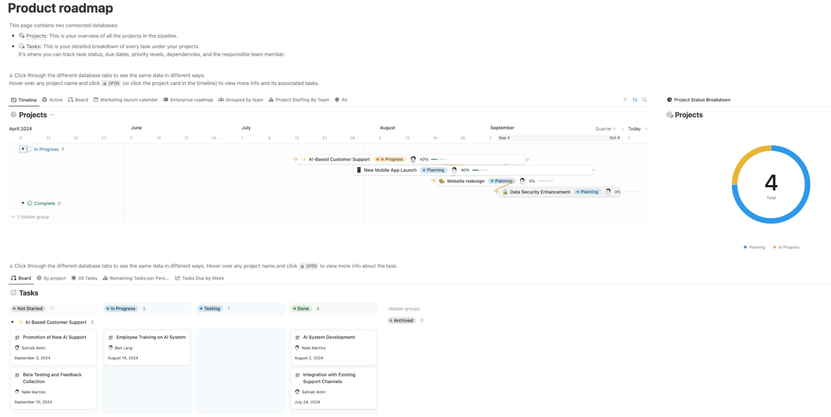831x417 pixels.
Task: Click the Sep 4 date marker on timeline
Action: pos(504,138)
